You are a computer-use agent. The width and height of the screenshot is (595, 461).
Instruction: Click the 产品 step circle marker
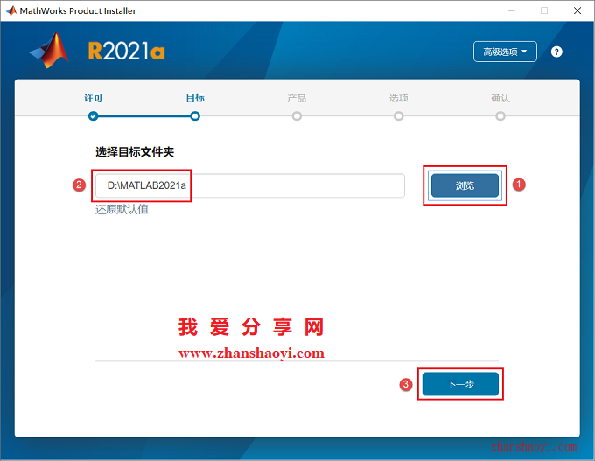(297, 116)
